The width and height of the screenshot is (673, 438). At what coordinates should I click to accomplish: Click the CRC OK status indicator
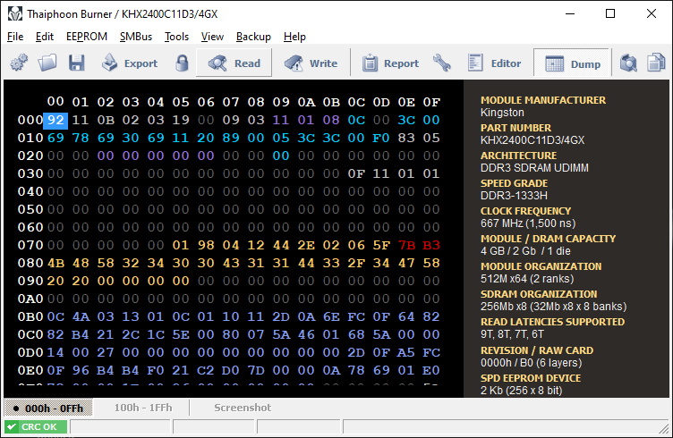pos(36,427)
